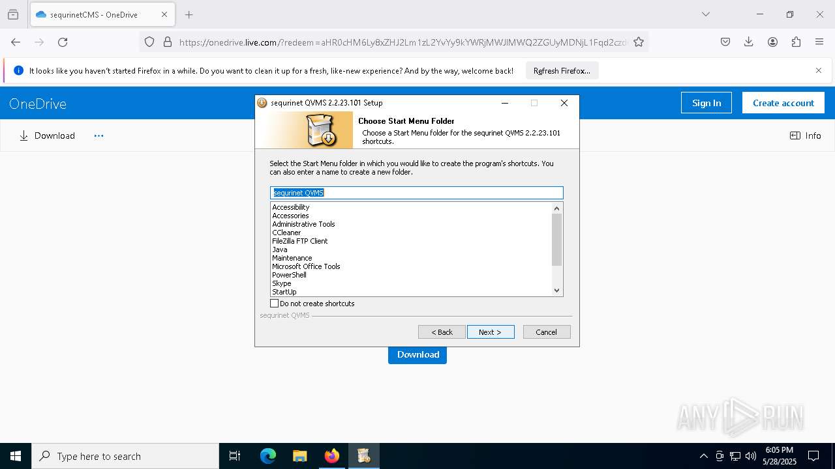The image size is (835, 469).
Task: Dismiss the Firefox refresh notification bar
Action: pyautogui.click(x=819, y=70)
